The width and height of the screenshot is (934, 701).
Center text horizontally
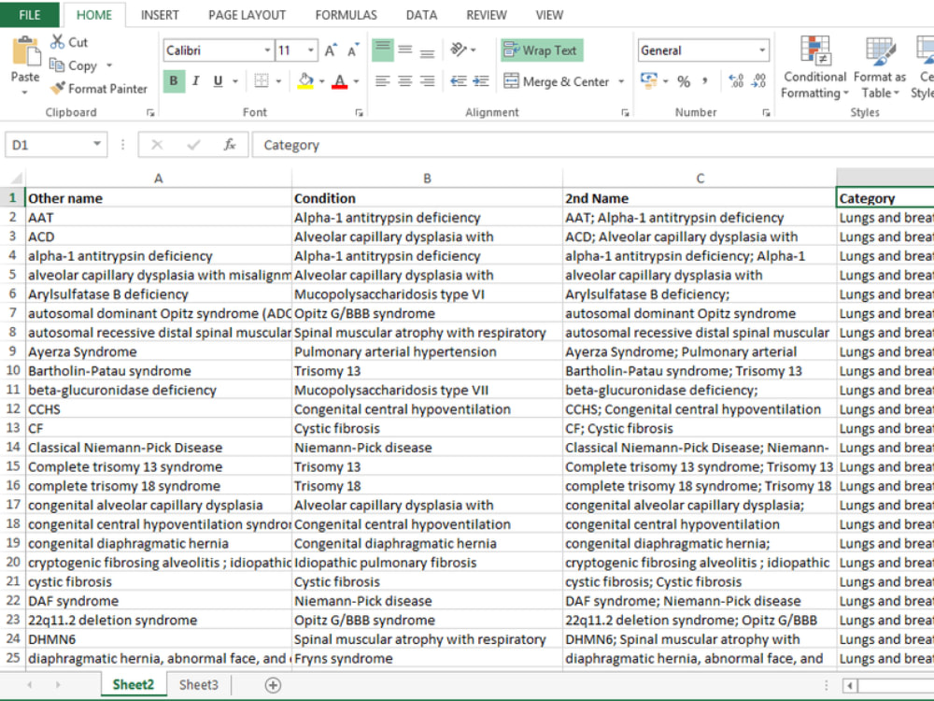point(405,81)
